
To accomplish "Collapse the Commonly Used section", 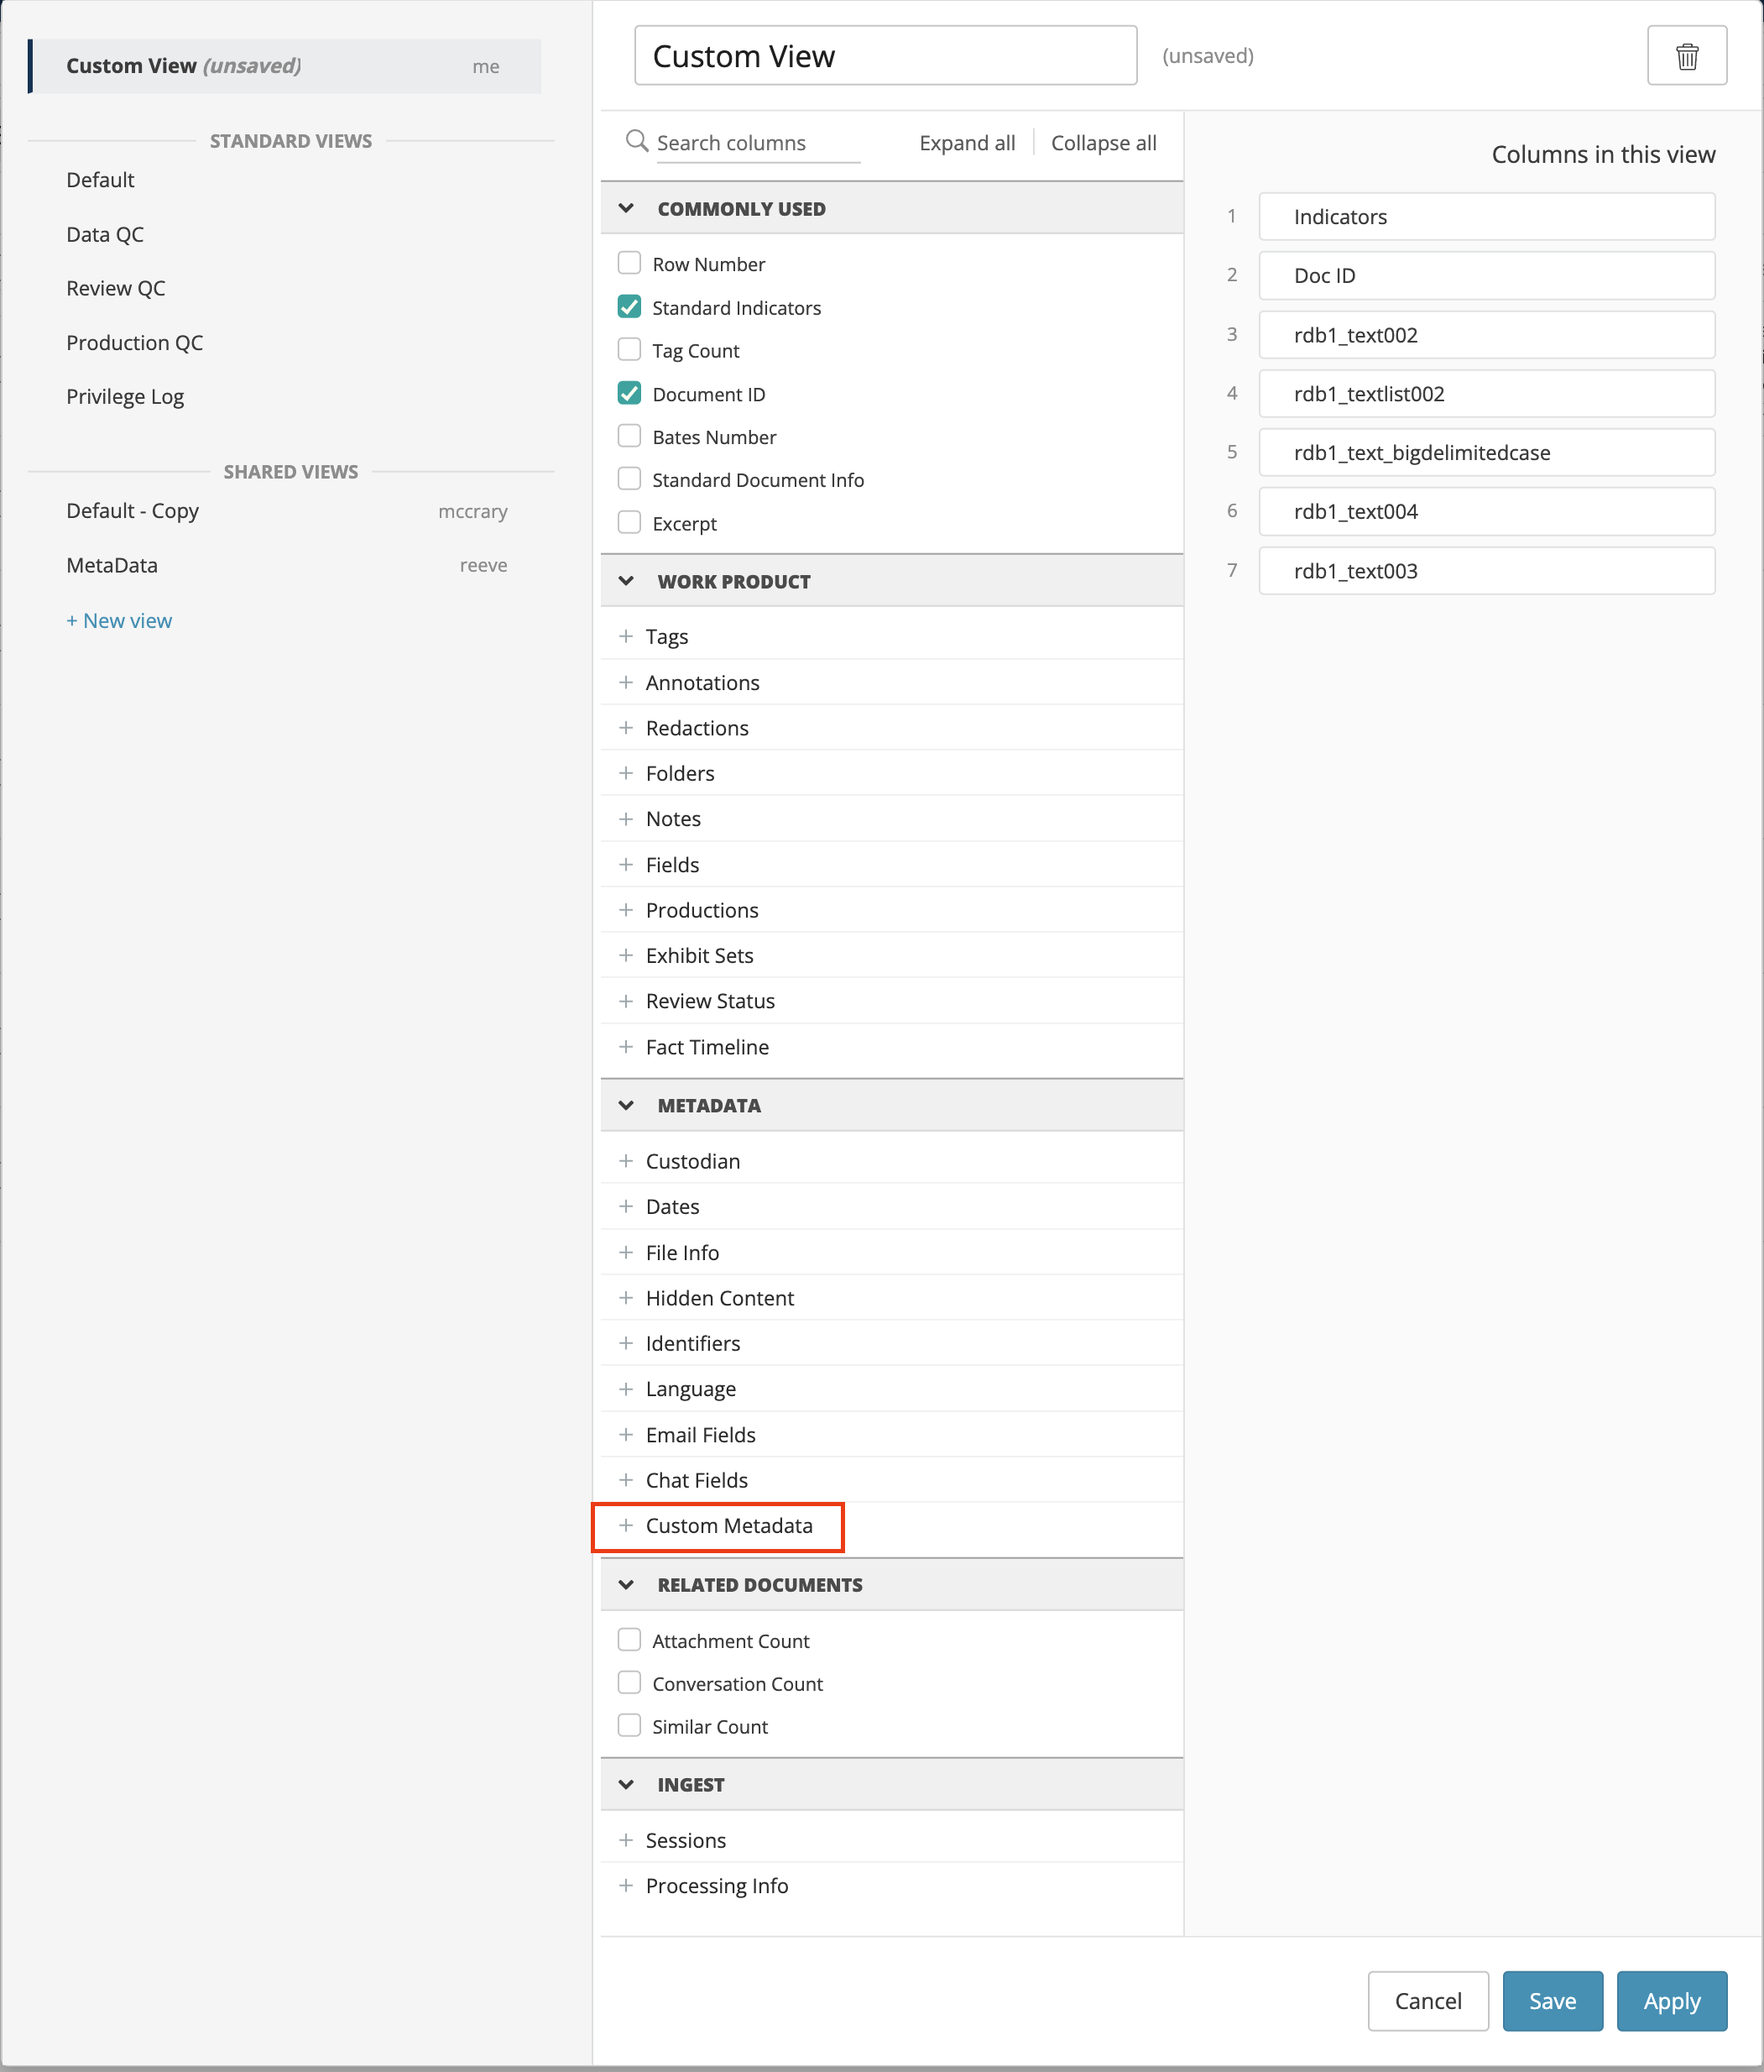I will tap(627, 208).
